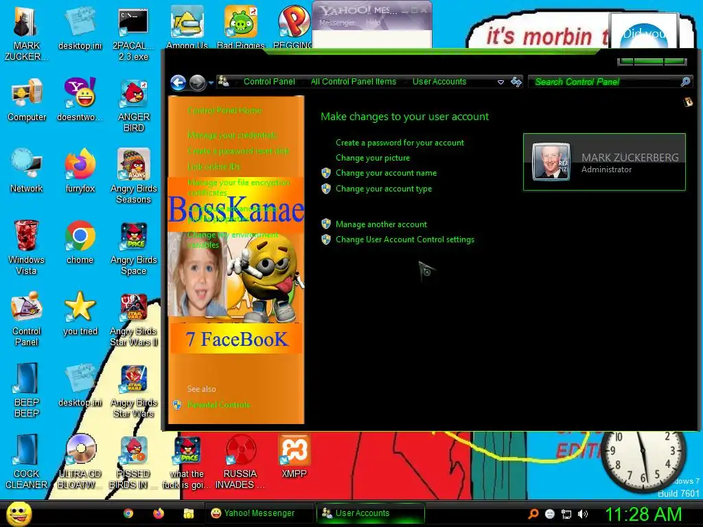Switch to Yahoo! Messenger taskbar button
Image resolution: width=703 pixels, height=527 pixels.
click(259, 513)
